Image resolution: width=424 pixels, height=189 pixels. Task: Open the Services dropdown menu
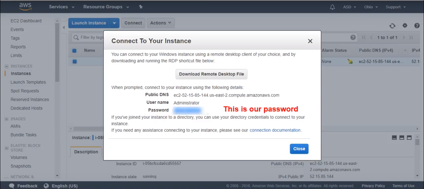coord(62,7)
